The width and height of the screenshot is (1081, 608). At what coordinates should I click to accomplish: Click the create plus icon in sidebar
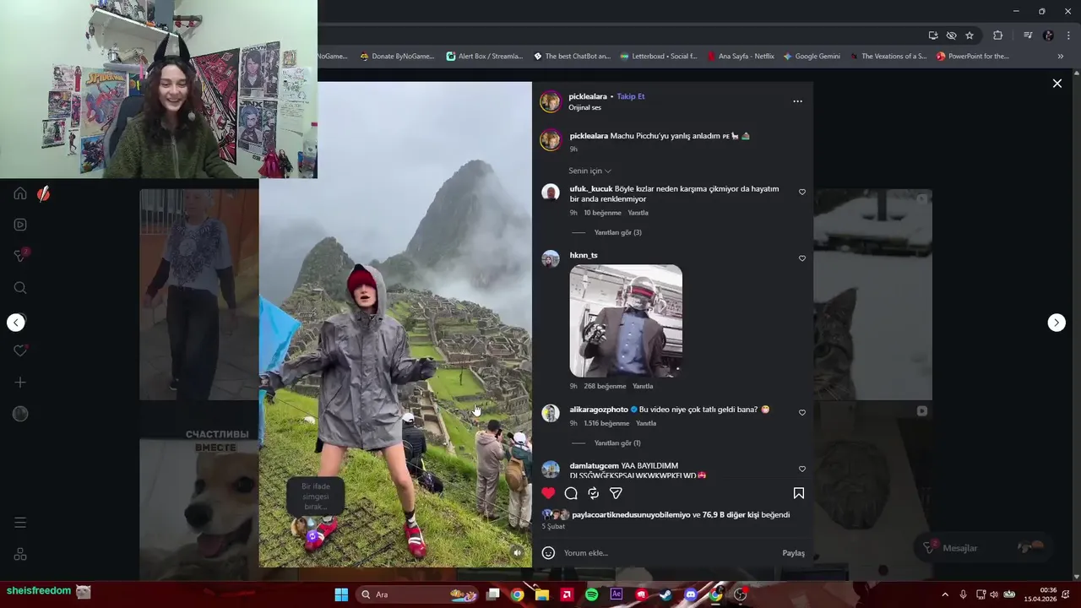pyautogui.click(x=20, y=383)
